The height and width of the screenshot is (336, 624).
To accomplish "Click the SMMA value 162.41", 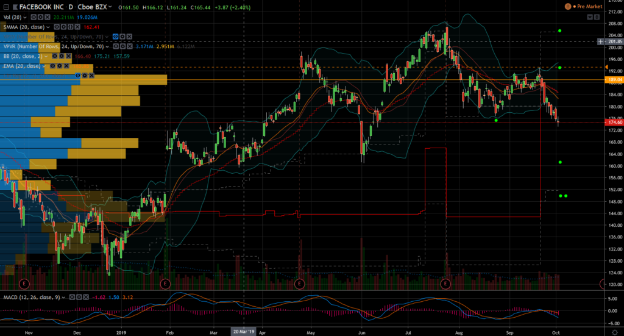I will click(91, 27).
